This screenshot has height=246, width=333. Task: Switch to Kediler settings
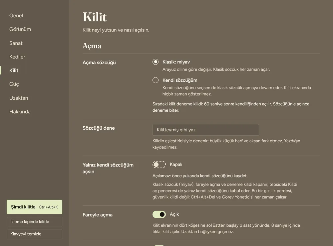point(17,57)
